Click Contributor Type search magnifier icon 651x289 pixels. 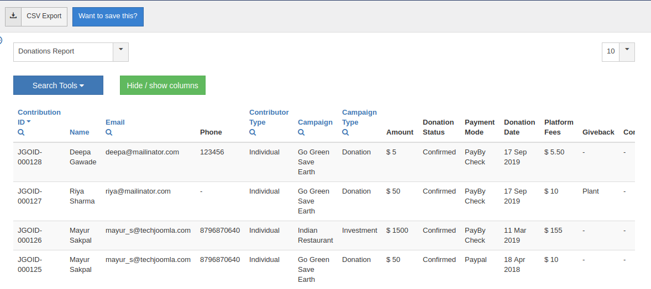[253, 132]
